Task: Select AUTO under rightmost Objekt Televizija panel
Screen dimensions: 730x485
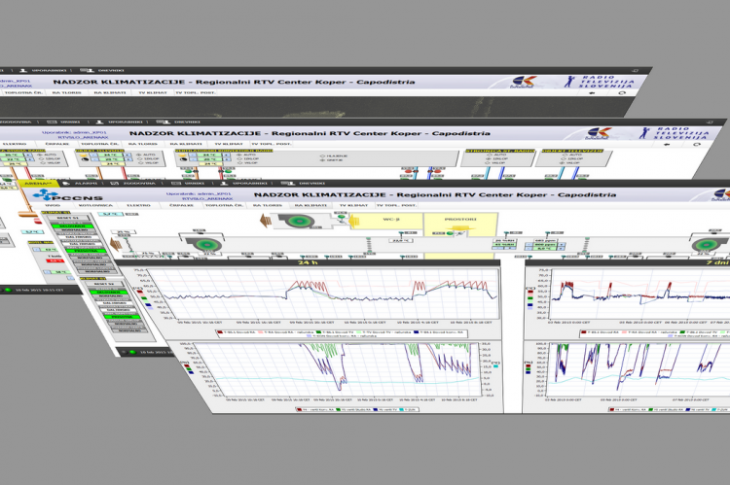Action: tap(565, 155)
